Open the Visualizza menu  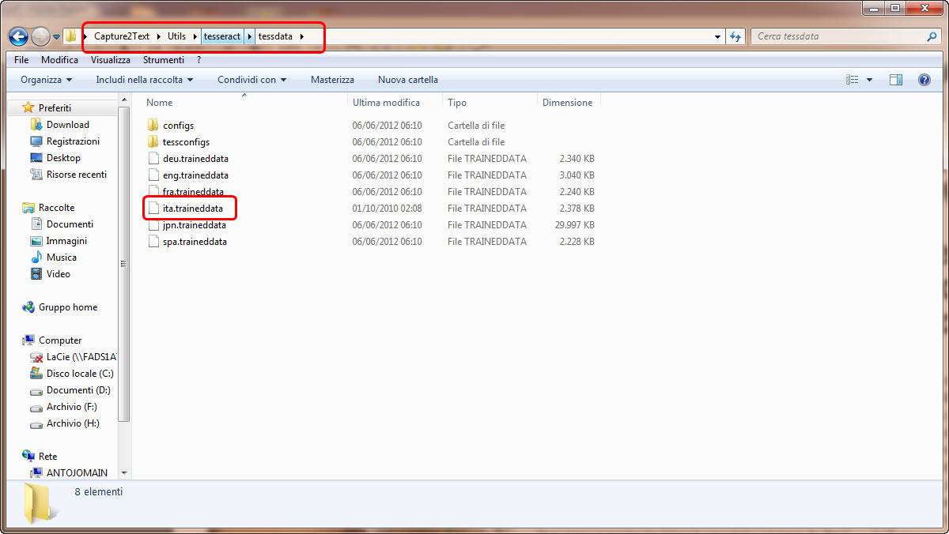110,60
